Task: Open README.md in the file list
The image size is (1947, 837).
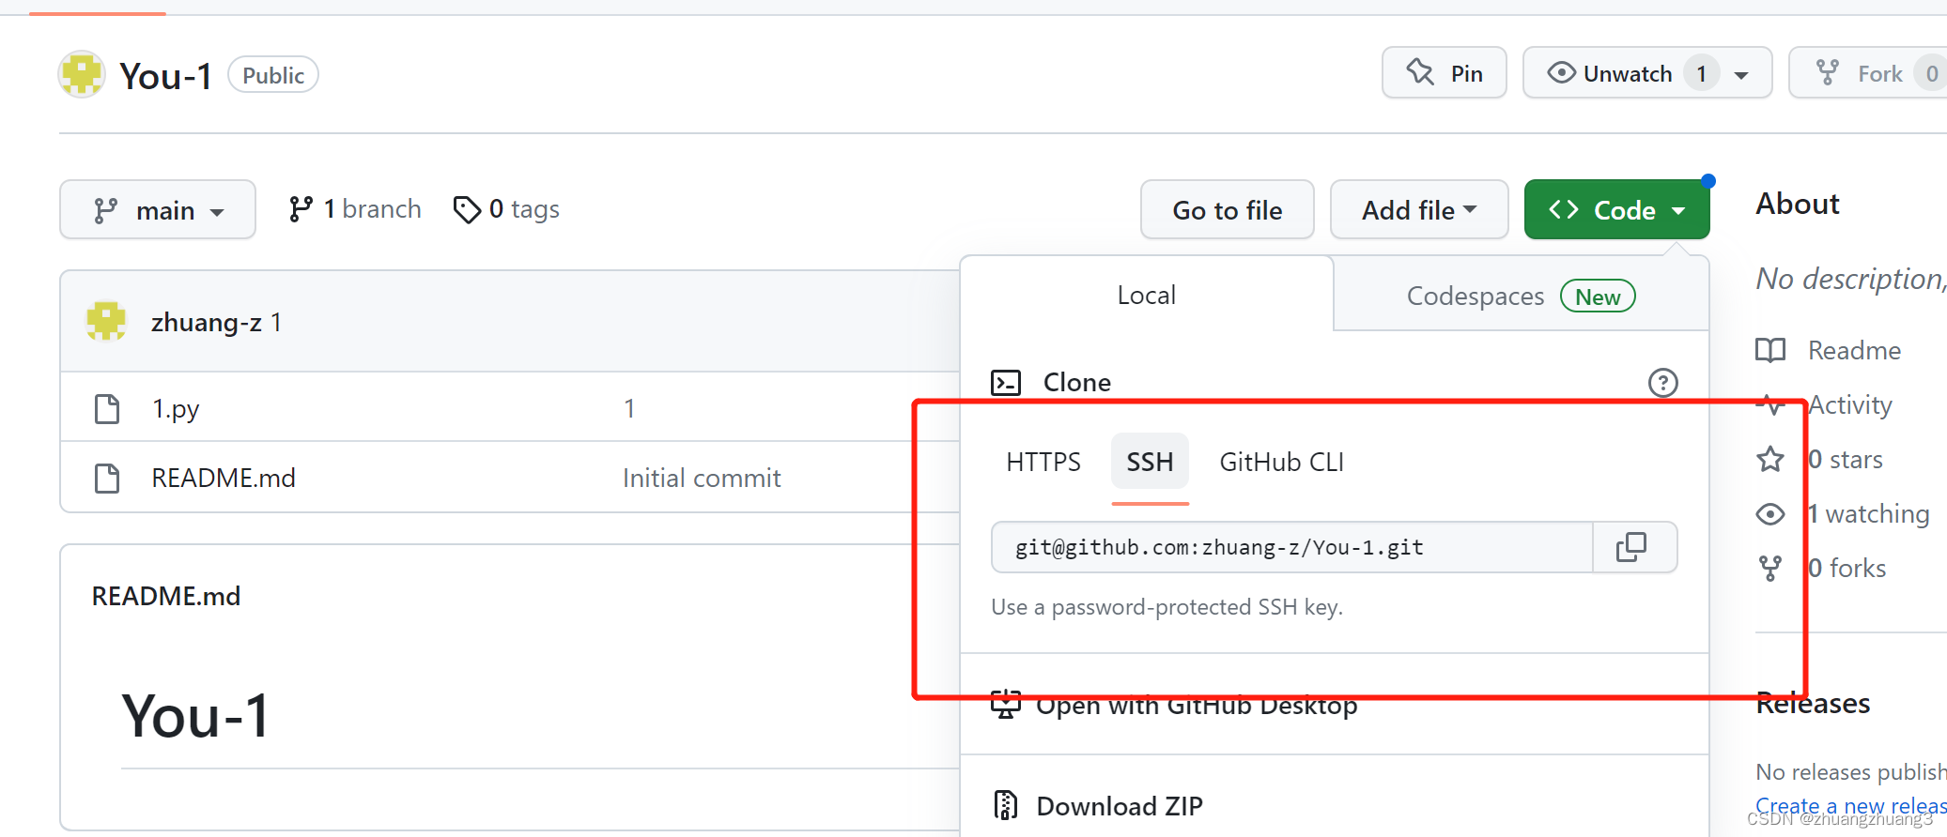Action: [x=224, y=478]
